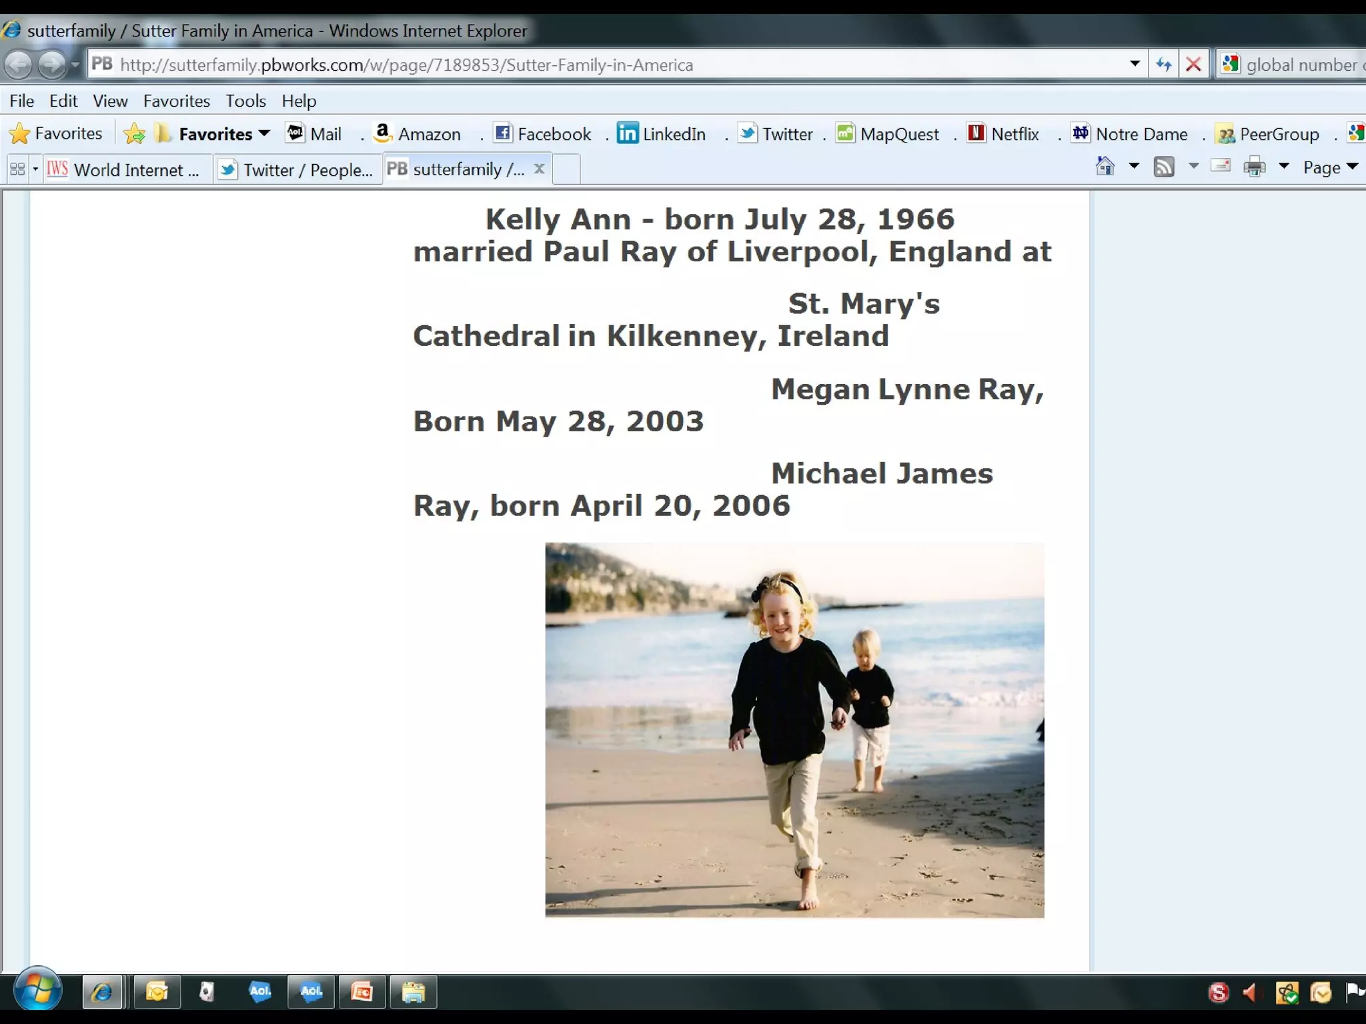Click the Home icon in command bar
The image size is (1366, 1024).
(1105, 167)
